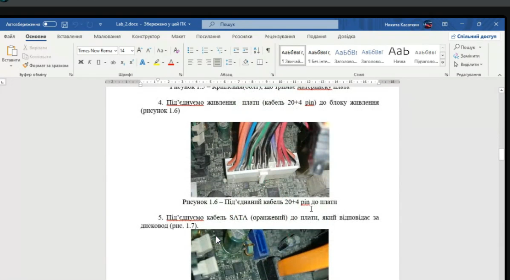Apply the Підзаголовок style
Image resolution: width=510 pixels, height=280 pixels.
[x=426, y=55]
